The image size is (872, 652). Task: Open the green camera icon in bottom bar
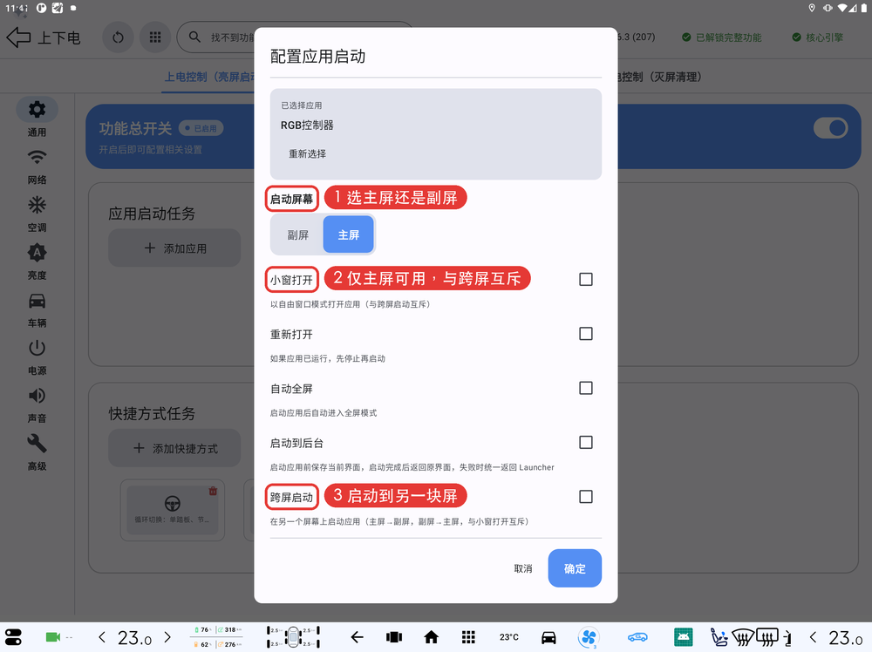(53, 637)
